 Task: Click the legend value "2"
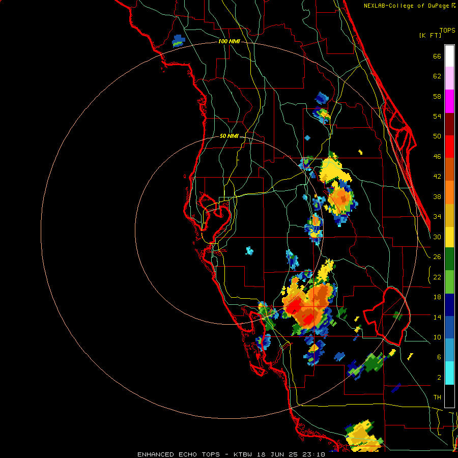tap(439, 378)
